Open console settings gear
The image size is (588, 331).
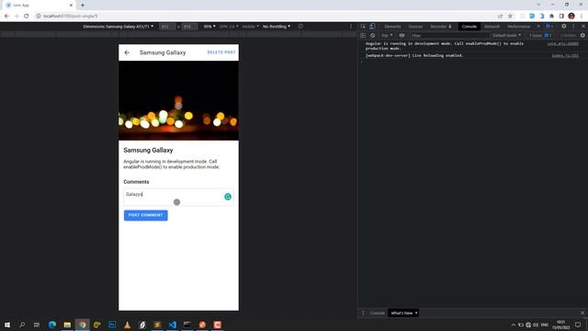(x=582, y=35)
